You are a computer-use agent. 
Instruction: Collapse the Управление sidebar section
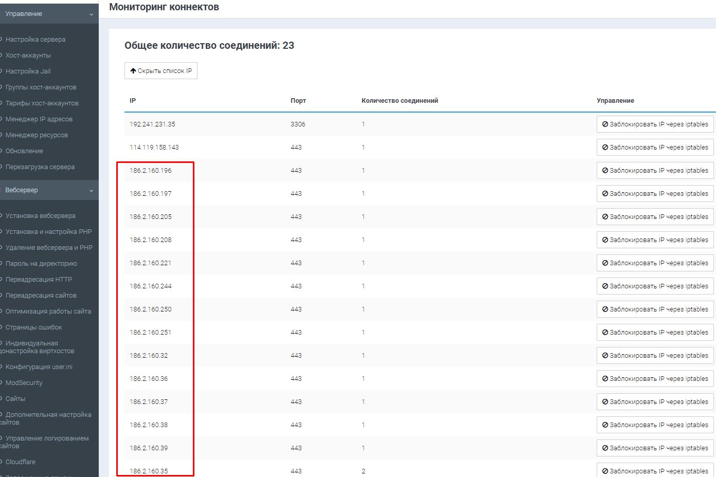tap(91, 14)
